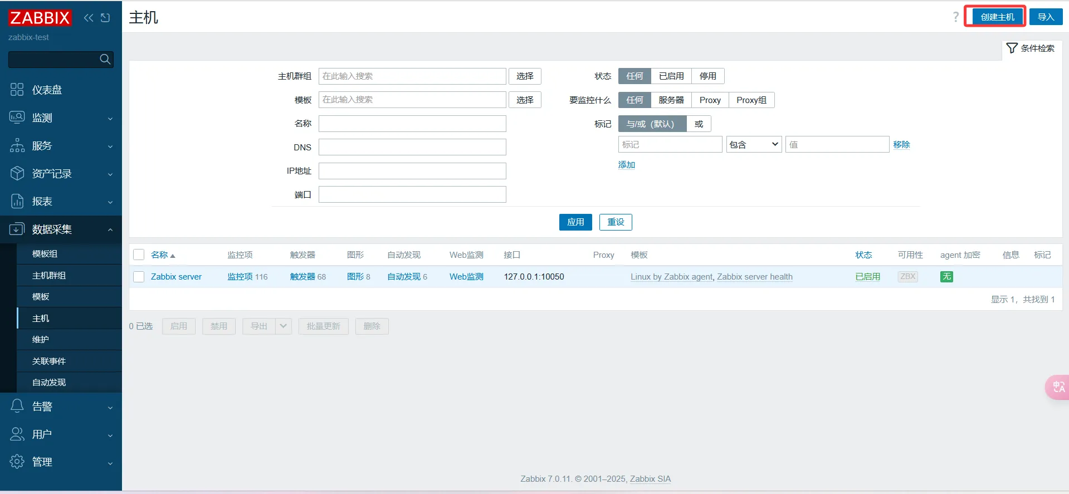Select Proxy组 under 要监控什么

(751, 100)
